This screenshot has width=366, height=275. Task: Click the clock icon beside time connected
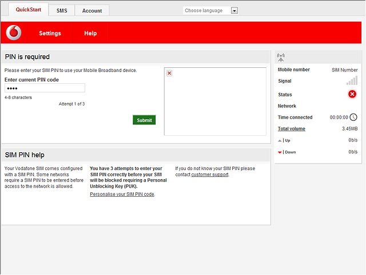point(353,117)
